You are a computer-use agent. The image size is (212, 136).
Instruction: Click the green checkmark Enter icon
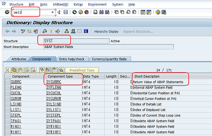(7, 12)
